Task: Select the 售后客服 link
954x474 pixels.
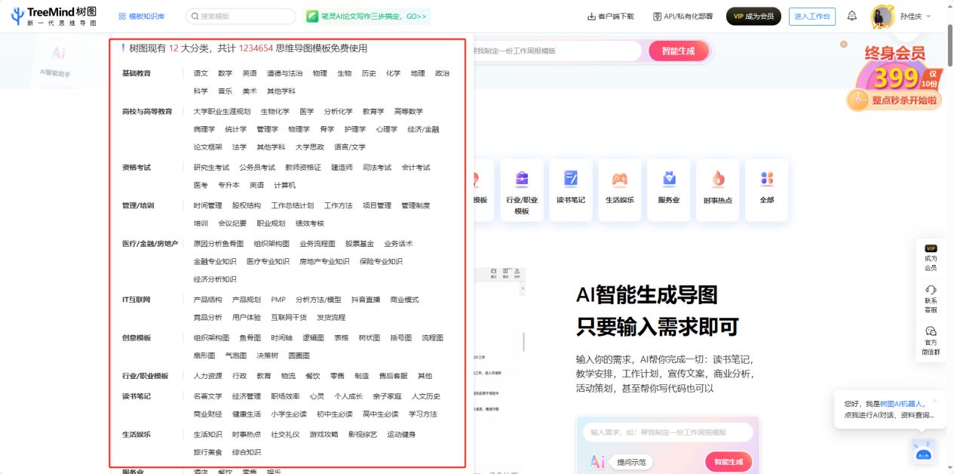Action: 393,376
